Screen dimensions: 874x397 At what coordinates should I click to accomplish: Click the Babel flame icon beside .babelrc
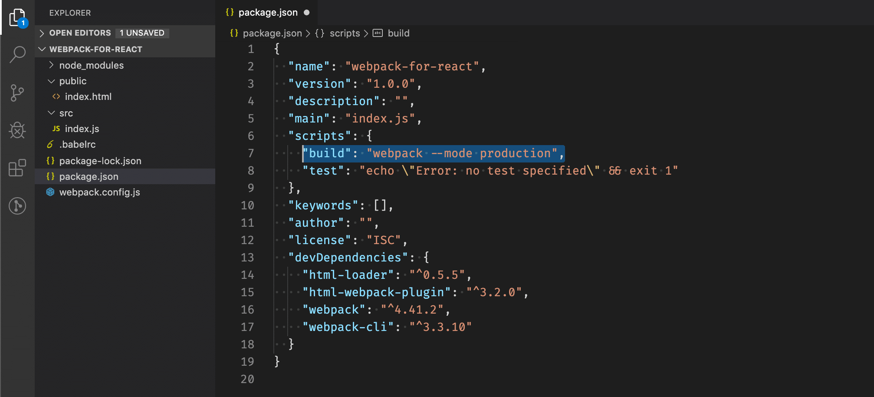tap(50, 144)
